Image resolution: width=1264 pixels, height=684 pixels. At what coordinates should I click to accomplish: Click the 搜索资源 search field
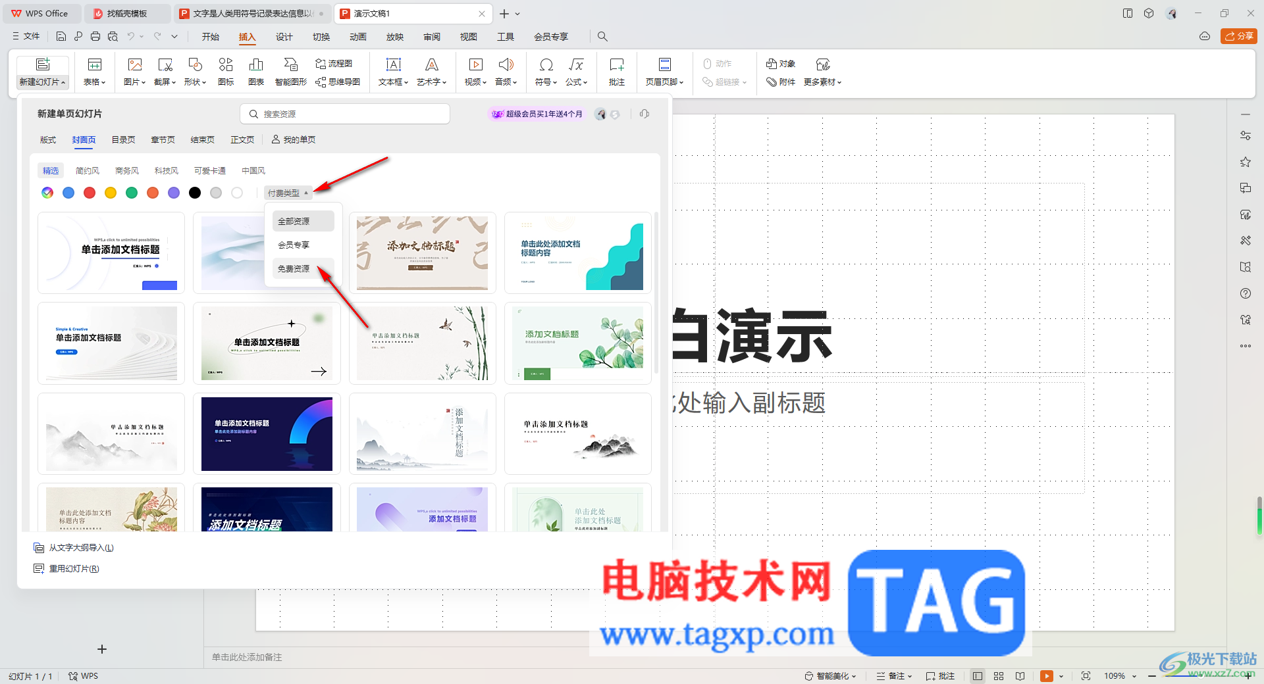[345, 114]
